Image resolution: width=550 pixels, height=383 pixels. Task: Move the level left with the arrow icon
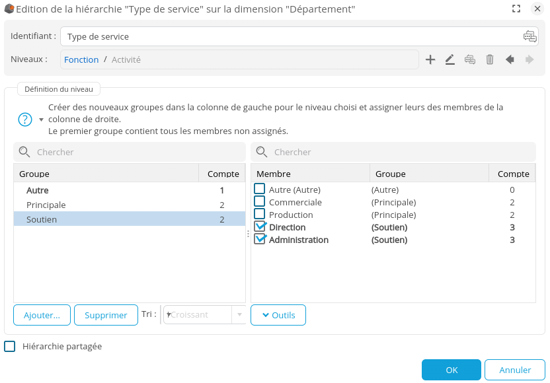pos(510,59)
